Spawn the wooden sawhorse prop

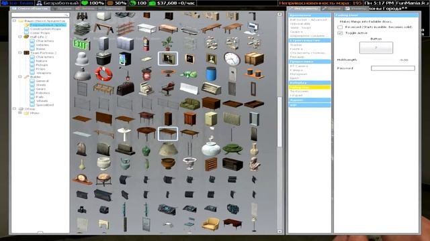(x=103, y=28)
